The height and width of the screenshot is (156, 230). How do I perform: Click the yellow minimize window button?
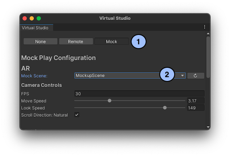coord(32,18)
